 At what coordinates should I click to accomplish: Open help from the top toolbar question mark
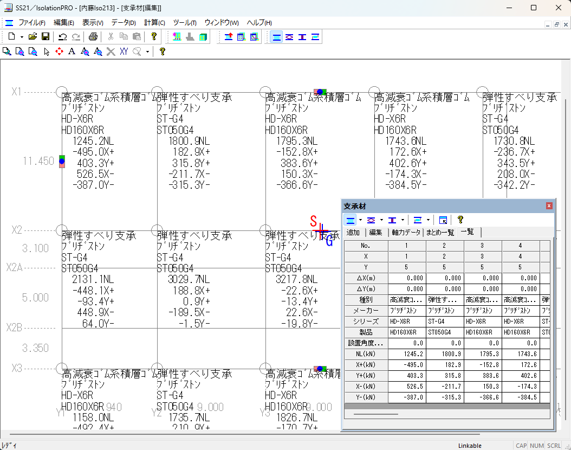pyautogui.click(x=154, y=36)
